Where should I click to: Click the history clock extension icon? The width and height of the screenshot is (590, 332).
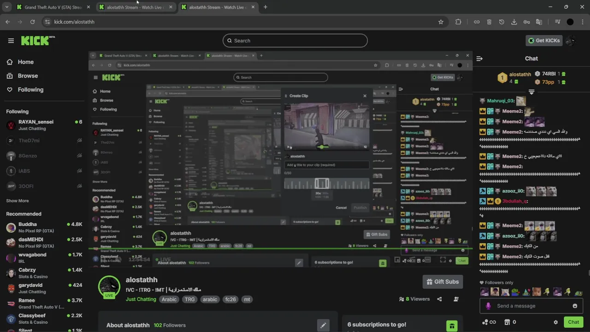click(501, 22)
